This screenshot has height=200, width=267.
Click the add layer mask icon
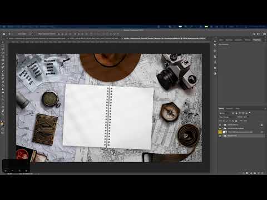click(x=247, y=173)
